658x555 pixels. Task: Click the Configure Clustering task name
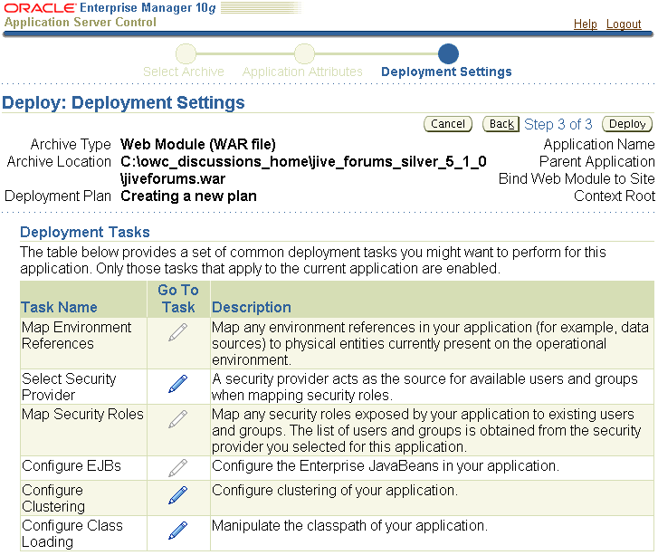[x=53, y=498]
